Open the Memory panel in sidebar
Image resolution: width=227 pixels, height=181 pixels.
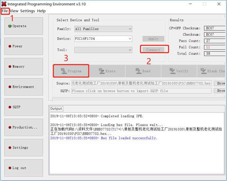(x=23, y=66)
